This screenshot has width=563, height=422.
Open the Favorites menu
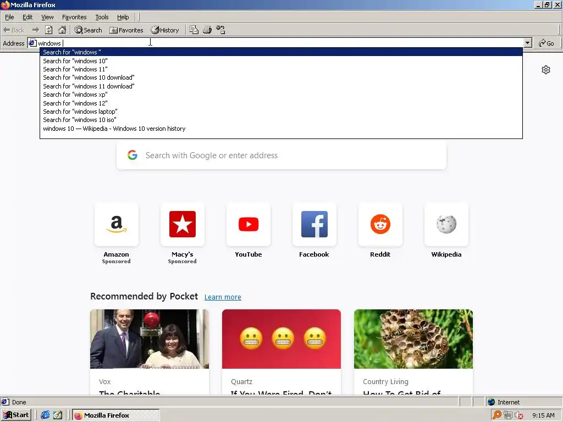74,17
